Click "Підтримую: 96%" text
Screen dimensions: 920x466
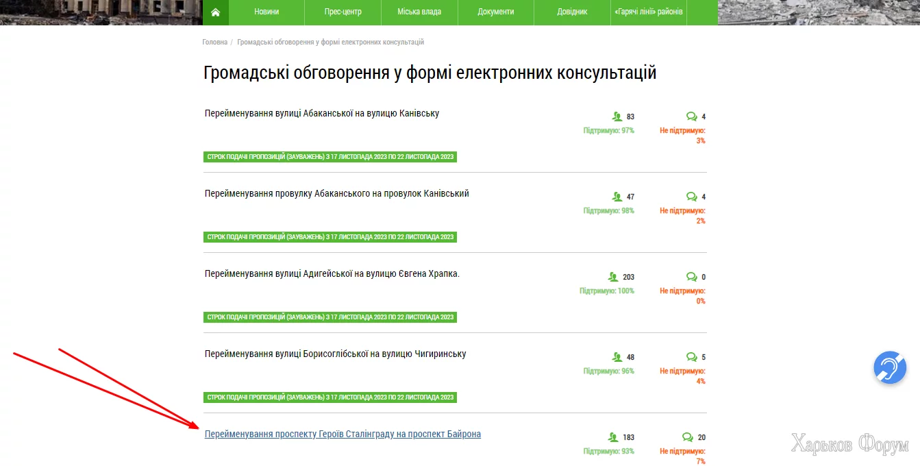coord(609,371)
